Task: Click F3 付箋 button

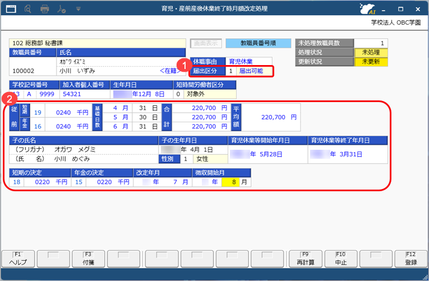Action: tap(89, 259)
